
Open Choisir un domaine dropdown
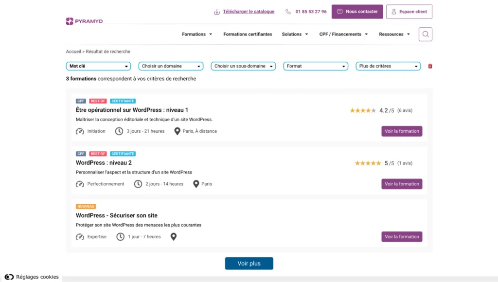click(171, 66)
